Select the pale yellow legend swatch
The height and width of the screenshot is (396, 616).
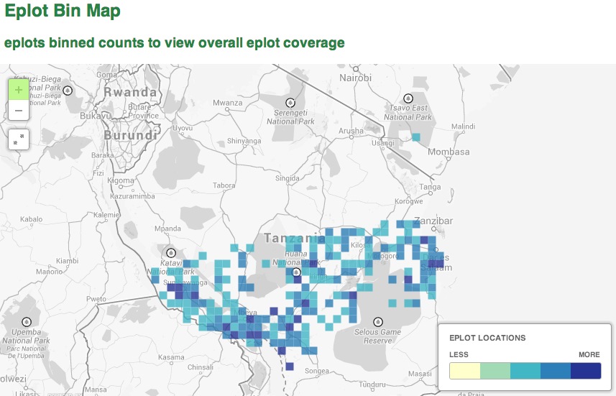click(465, 371)
